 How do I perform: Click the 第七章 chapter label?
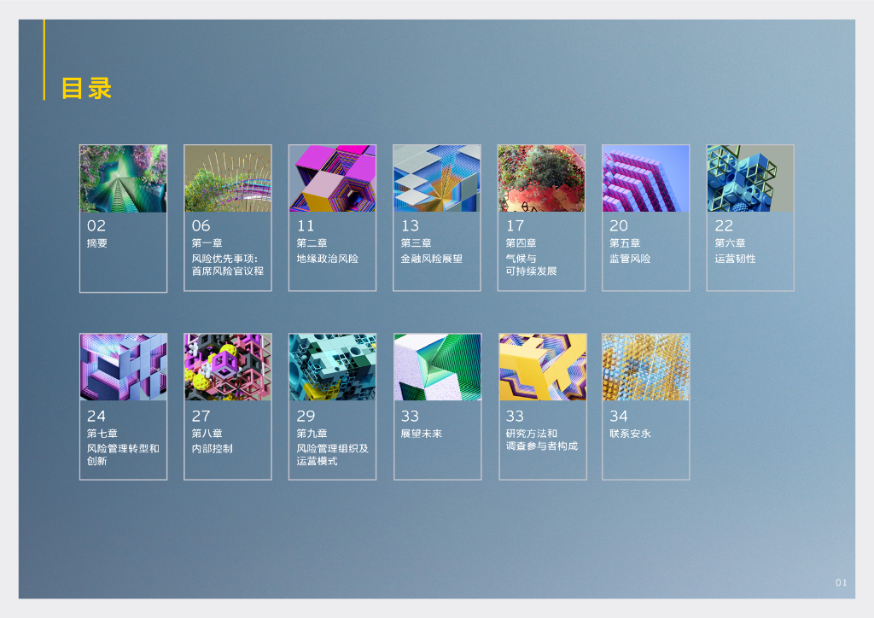point(102,434)
